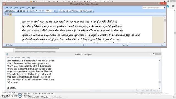Image resolution: width=176 pixels, height=99 pixels.
Task: Click the Rotate Right icon
Action: [64, 11]
